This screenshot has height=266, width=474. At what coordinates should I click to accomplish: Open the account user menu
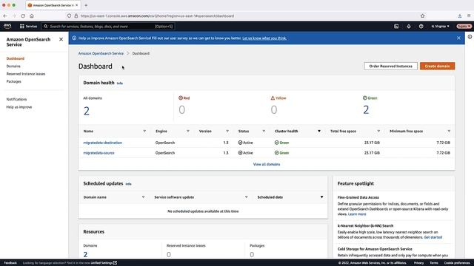tap(464, 27)
